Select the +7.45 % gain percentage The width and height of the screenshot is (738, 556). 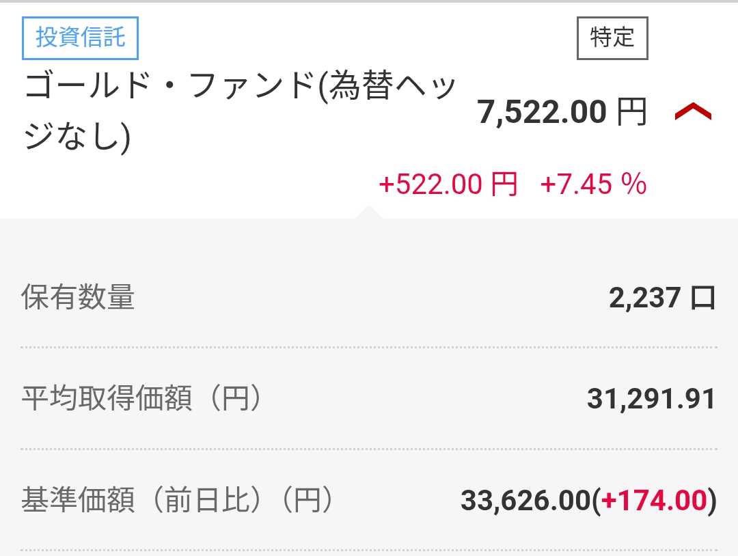(x=593, y=184)
